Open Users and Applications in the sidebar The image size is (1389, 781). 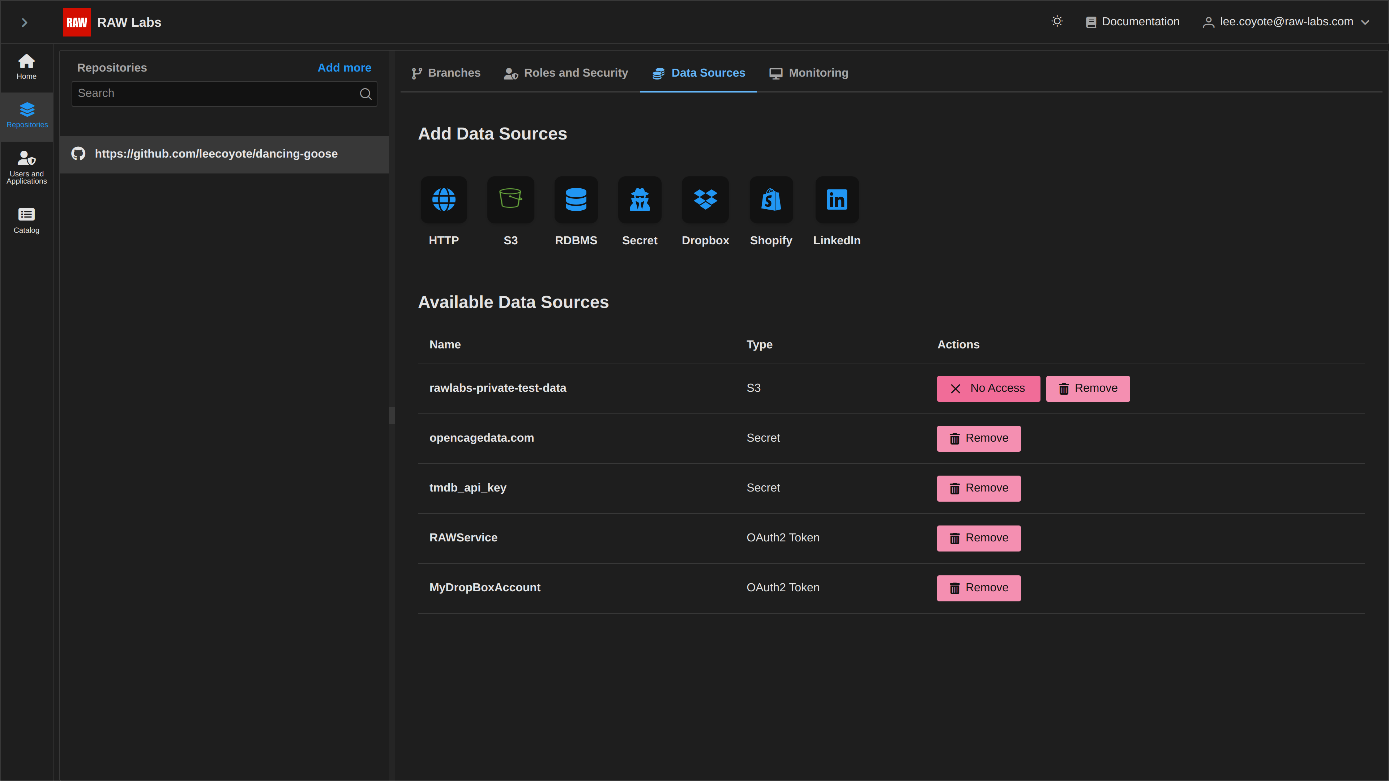pyautogui.click(x=26, y=167)
